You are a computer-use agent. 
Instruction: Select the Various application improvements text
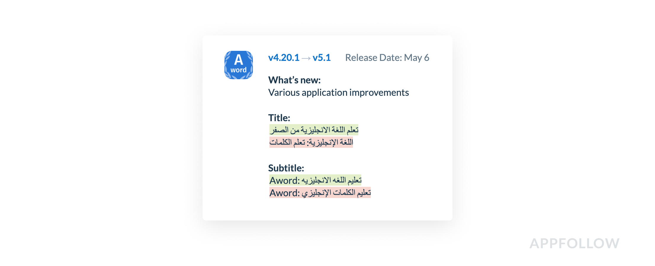338,93
